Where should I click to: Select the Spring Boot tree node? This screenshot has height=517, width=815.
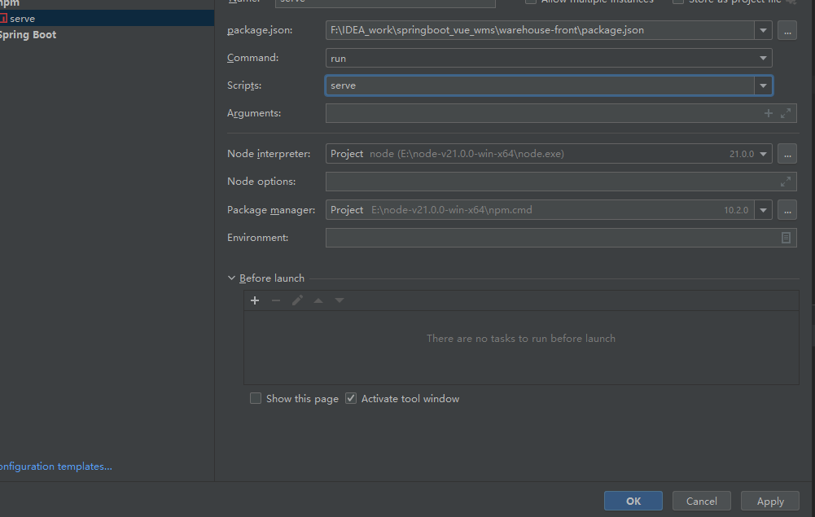pos(28,35)
